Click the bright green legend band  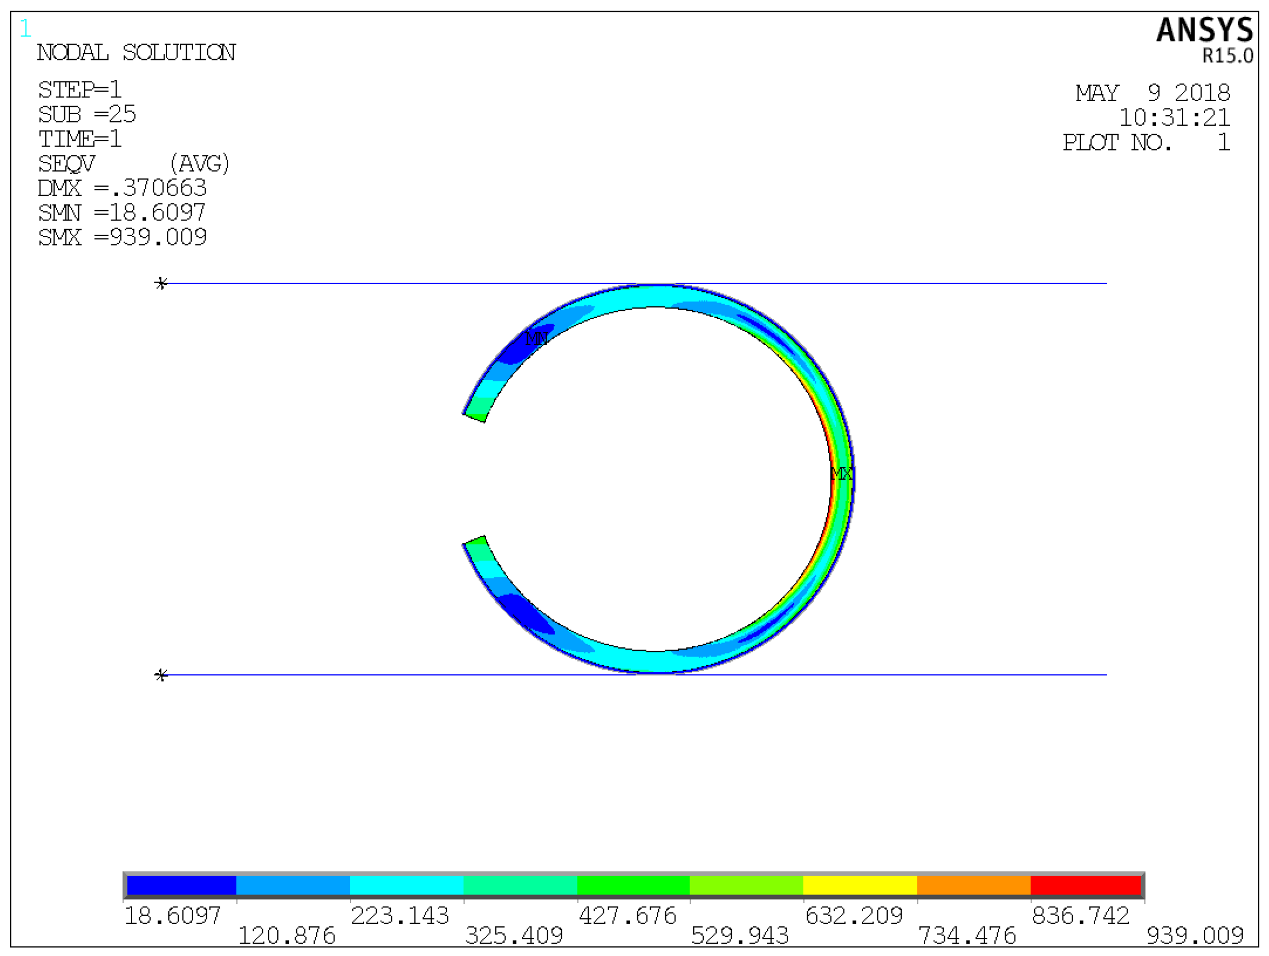point(633,886)
